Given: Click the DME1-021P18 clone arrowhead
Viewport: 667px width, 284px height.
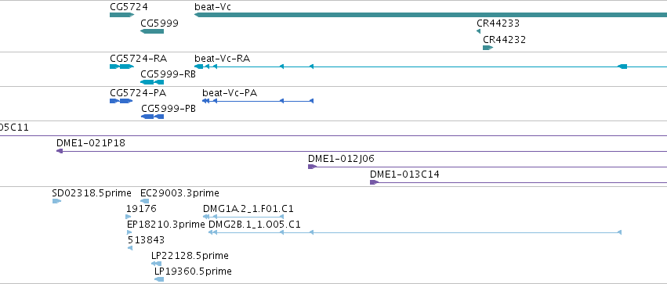Looking at the screenshot, I should [60, 151].
